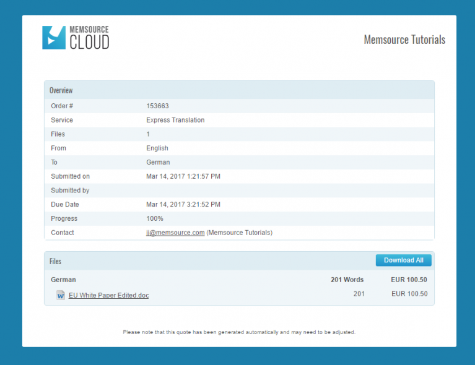
Task: Click the bold EUR 100.50 total price
Action: pos(409,280)
